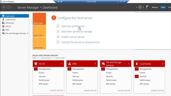Click the Local Server tile header

coord(149,64)
